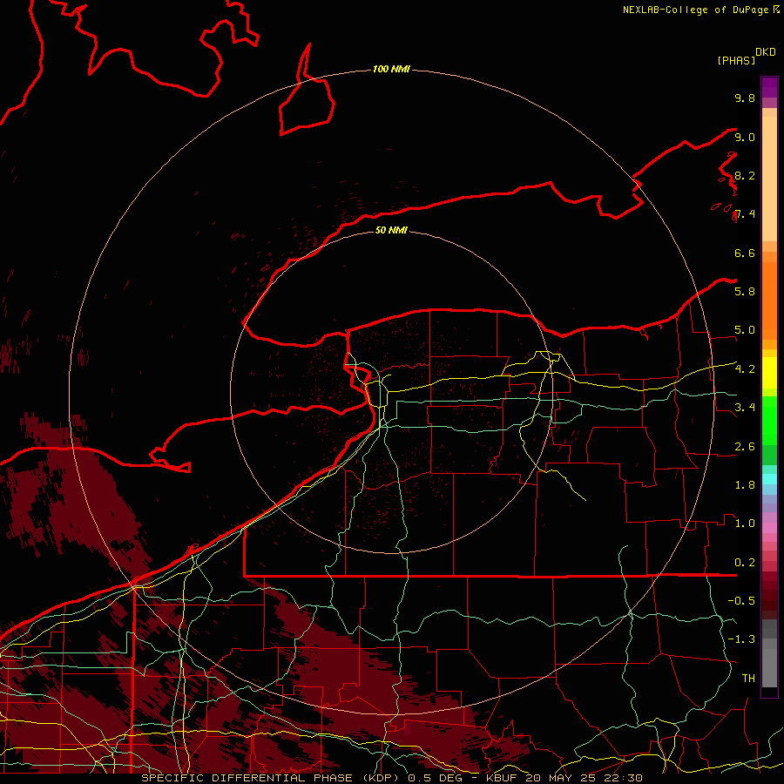Click the 4.2 value on the color scale

[745, 369]
